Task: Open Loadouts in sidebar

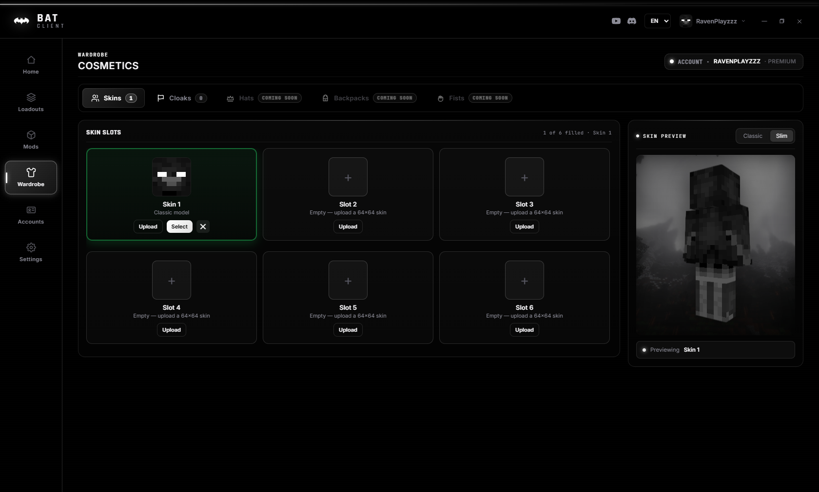Action: pos(31,102)
